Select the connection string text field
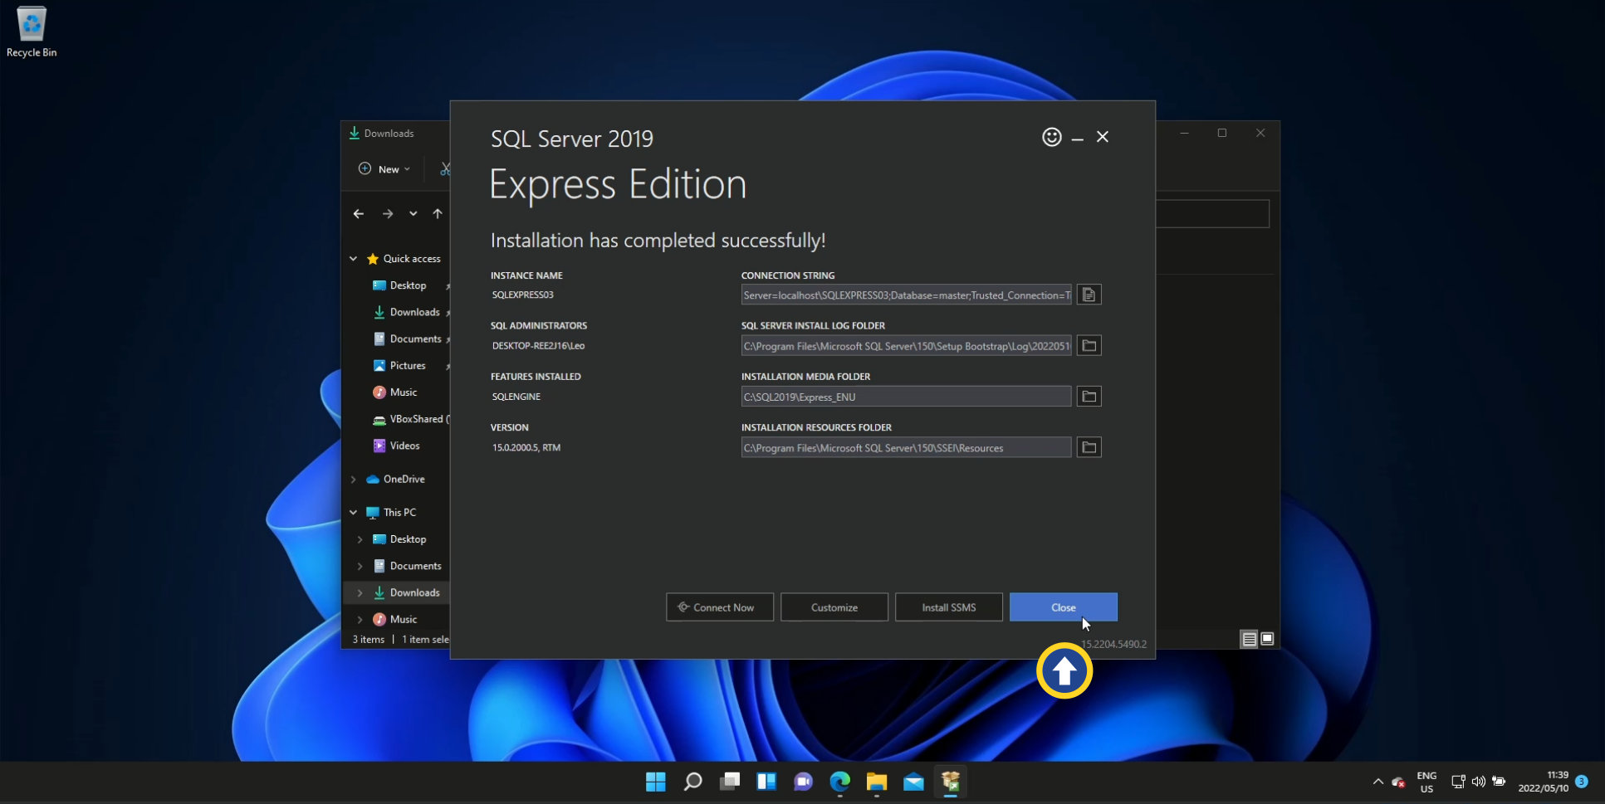The height and width of the screenshot is (804, 1605). tap(906, 295)
